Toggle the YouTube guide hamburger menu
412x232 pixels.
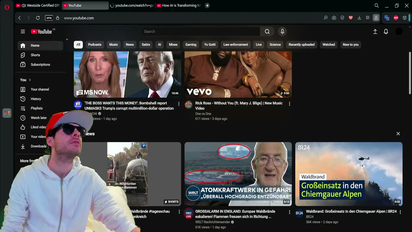[23, 32]
